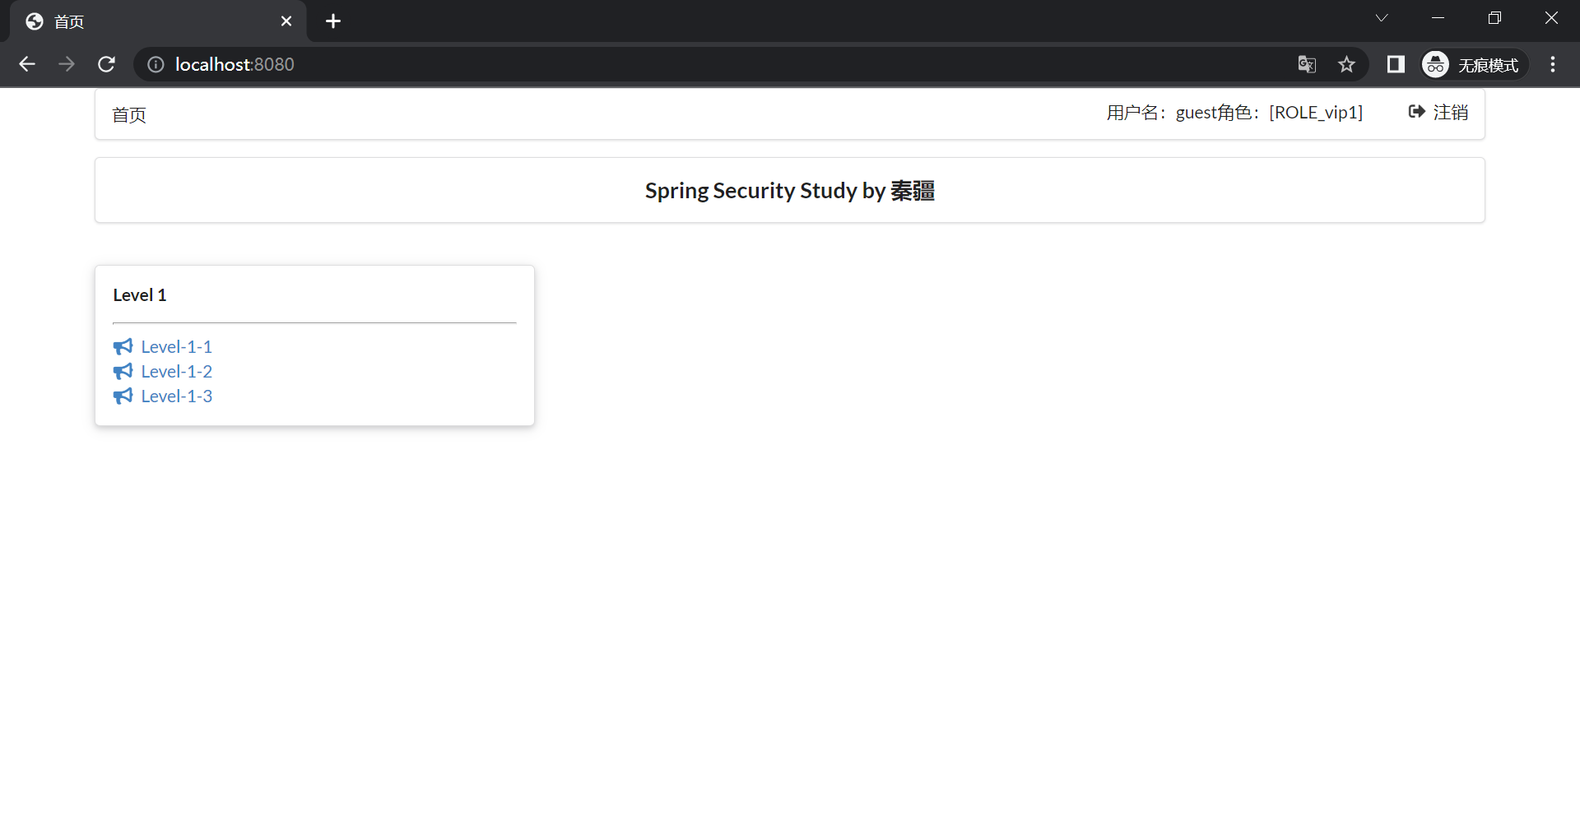1580x839 pixels.
Task: Expand the tab search dropdown arrow
Action: (x=1382, y=18)
